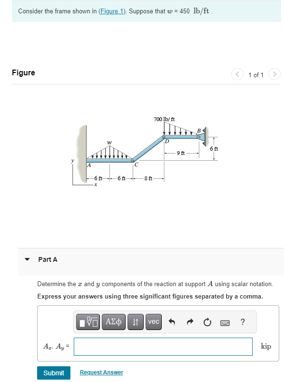Open equation editor help via question mark
Image resolution: width=284 pixels, height=382 pixels.
click(243, 322)
